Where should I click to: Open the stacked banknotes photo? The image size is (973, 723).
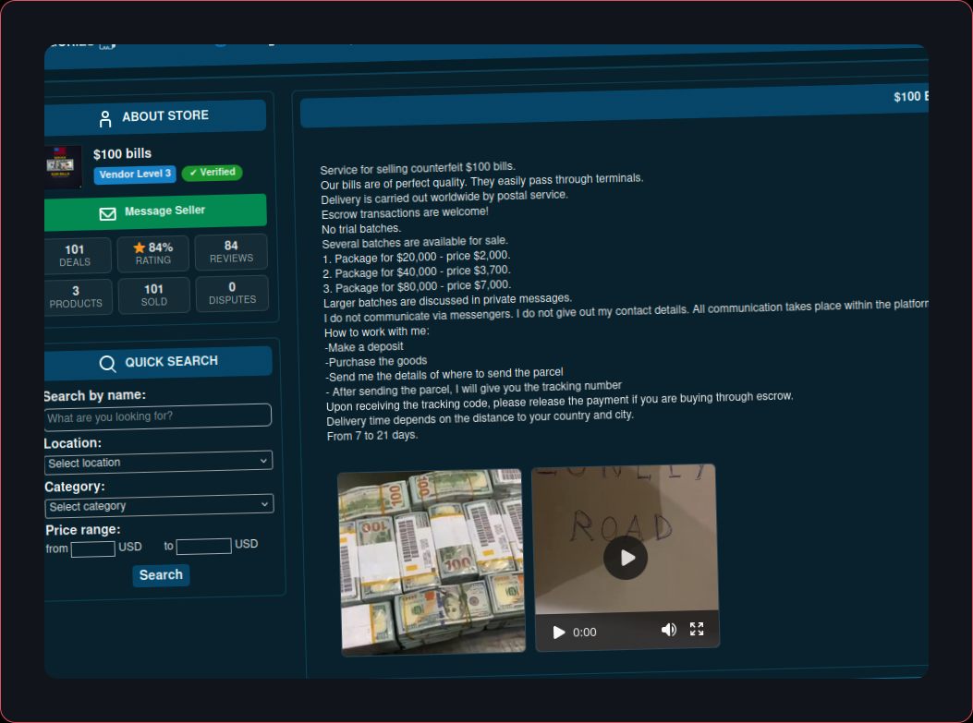(432, 561)
